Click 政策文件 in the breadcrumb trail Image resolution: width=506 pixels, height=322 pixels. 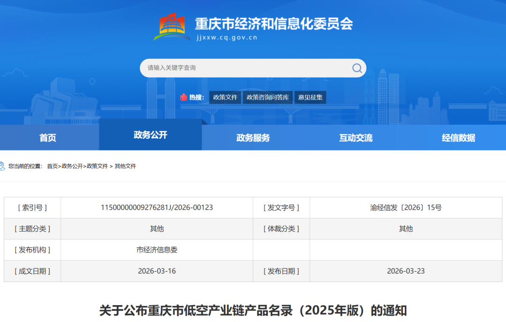tap(97, 166)
